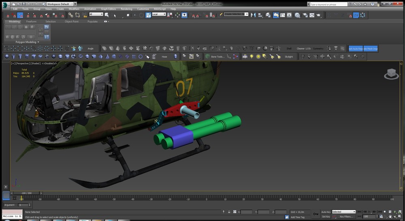
Task: Toggle Set Key mode
Action: (x=326, y=217)
